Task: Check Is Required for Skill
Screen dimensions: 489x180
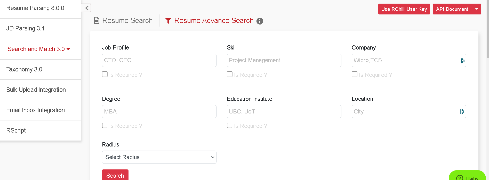Action: tap(230, 74)
